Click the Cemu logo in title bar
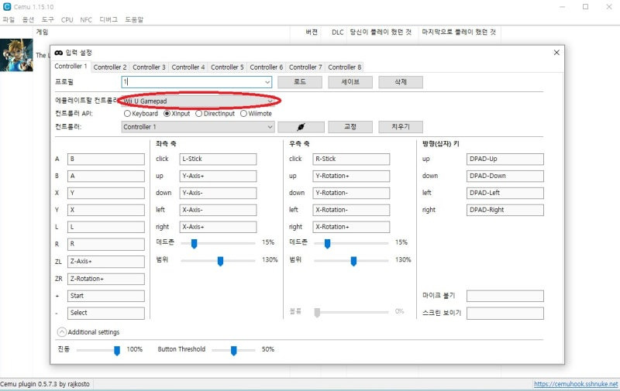 tap(7, 7)
